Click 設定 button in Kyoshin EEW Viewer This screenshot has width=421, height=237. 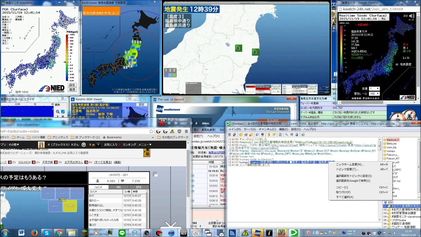[141, 104]
